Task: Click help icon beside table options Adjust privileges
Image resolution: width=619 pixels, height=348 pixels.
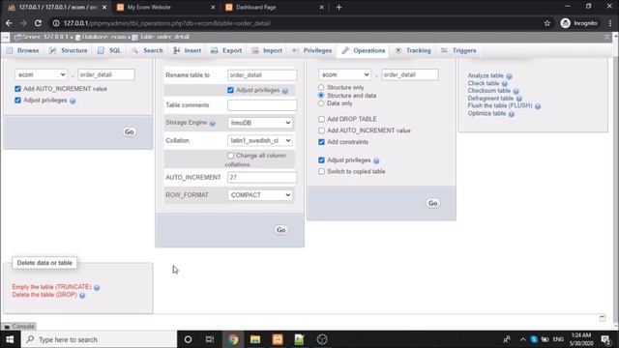Action: [285, 91]
